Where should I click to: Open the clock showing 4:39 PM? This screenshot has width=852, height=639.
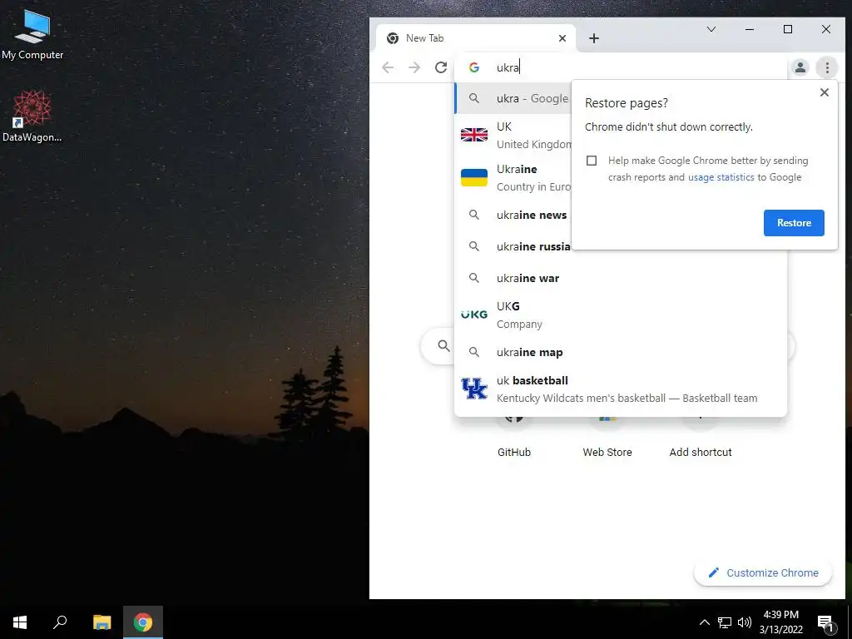point(780,622)
